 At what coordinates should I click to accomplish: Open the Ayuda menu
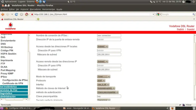coord(59,9)
